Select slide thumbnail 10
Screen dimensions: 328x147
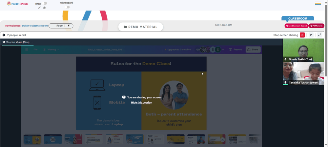(x=217, y=139)
